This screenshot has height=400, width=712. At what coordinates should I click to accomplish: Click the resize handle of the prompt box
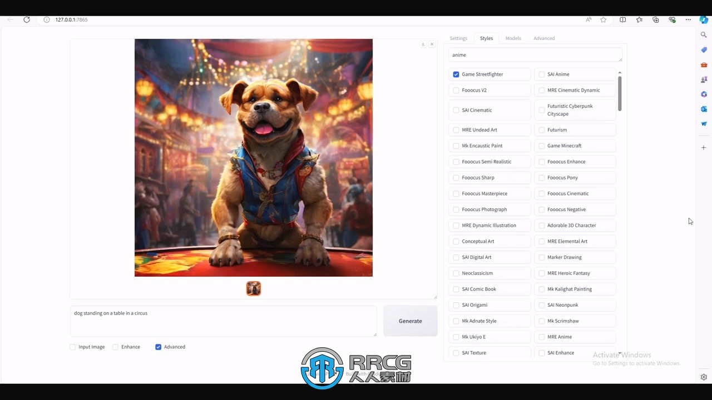coord(374,334)
